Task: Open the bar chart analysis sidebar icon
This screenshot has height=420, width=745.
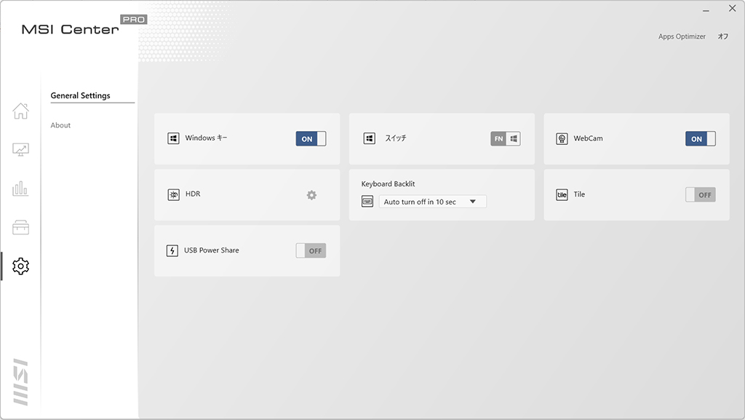Action: click(20, 189)
